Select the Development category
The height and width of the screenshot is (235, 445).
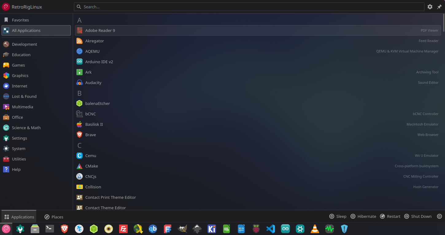coord(24,44)
